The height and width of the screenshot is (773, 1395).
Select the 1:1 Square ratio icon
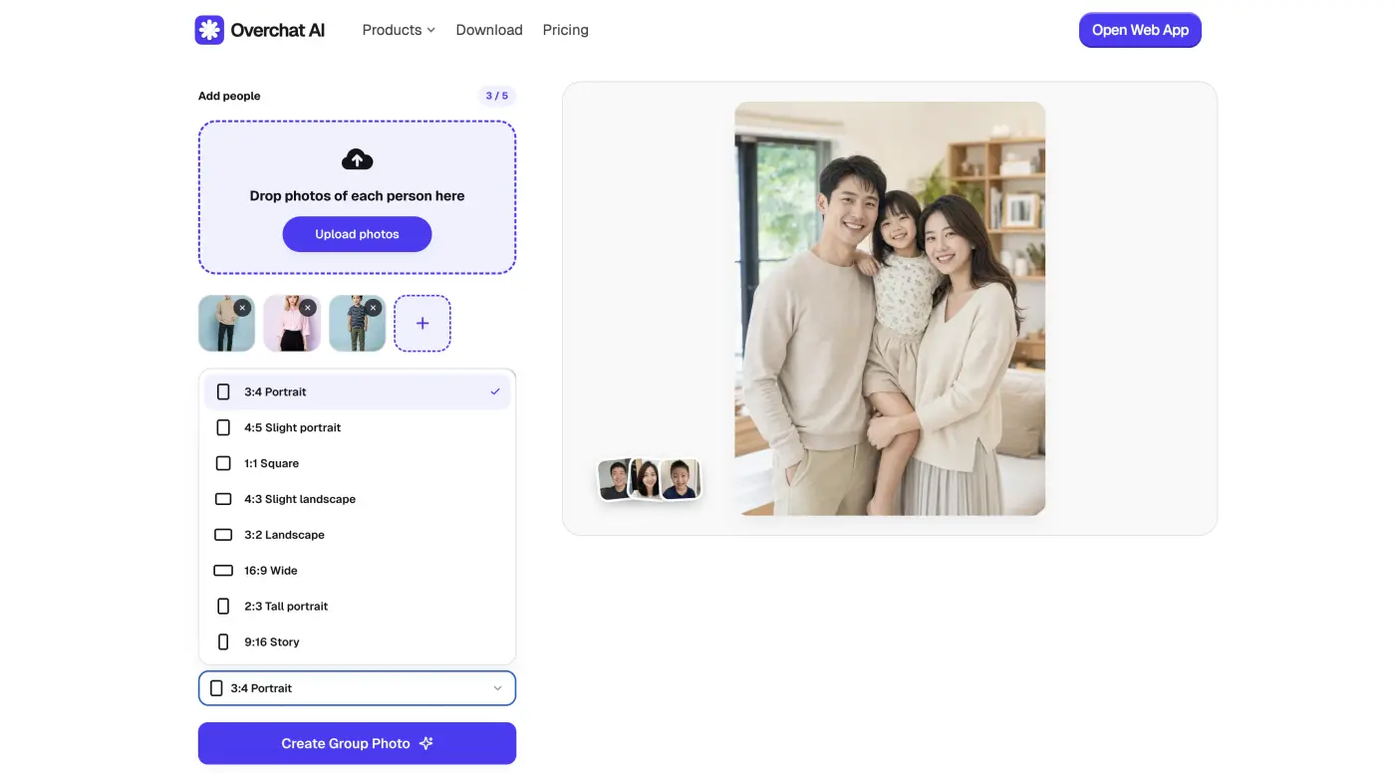[223, 463]
